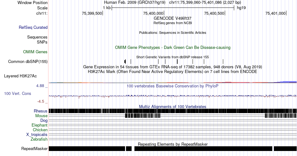Click the chr11: ruler label
Screen dimensions: 297x156
[x=42, y=13]
